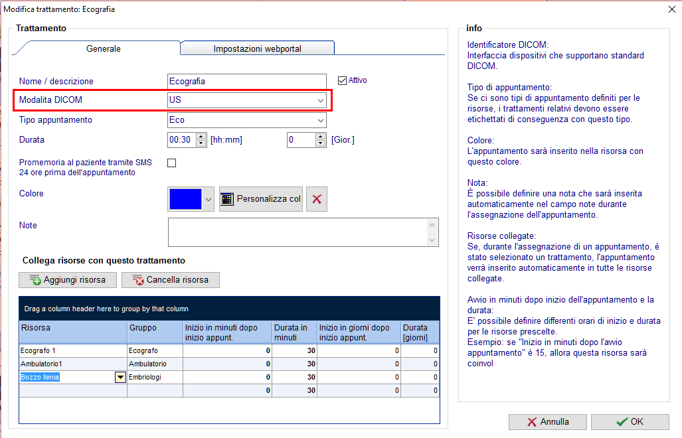Select the Generale tab
This screenshot has height=438, width=682.
103,48
